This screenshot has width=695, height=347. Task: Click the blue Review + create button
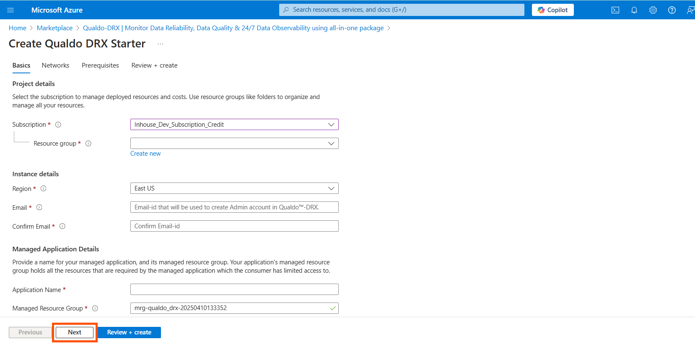129,332
